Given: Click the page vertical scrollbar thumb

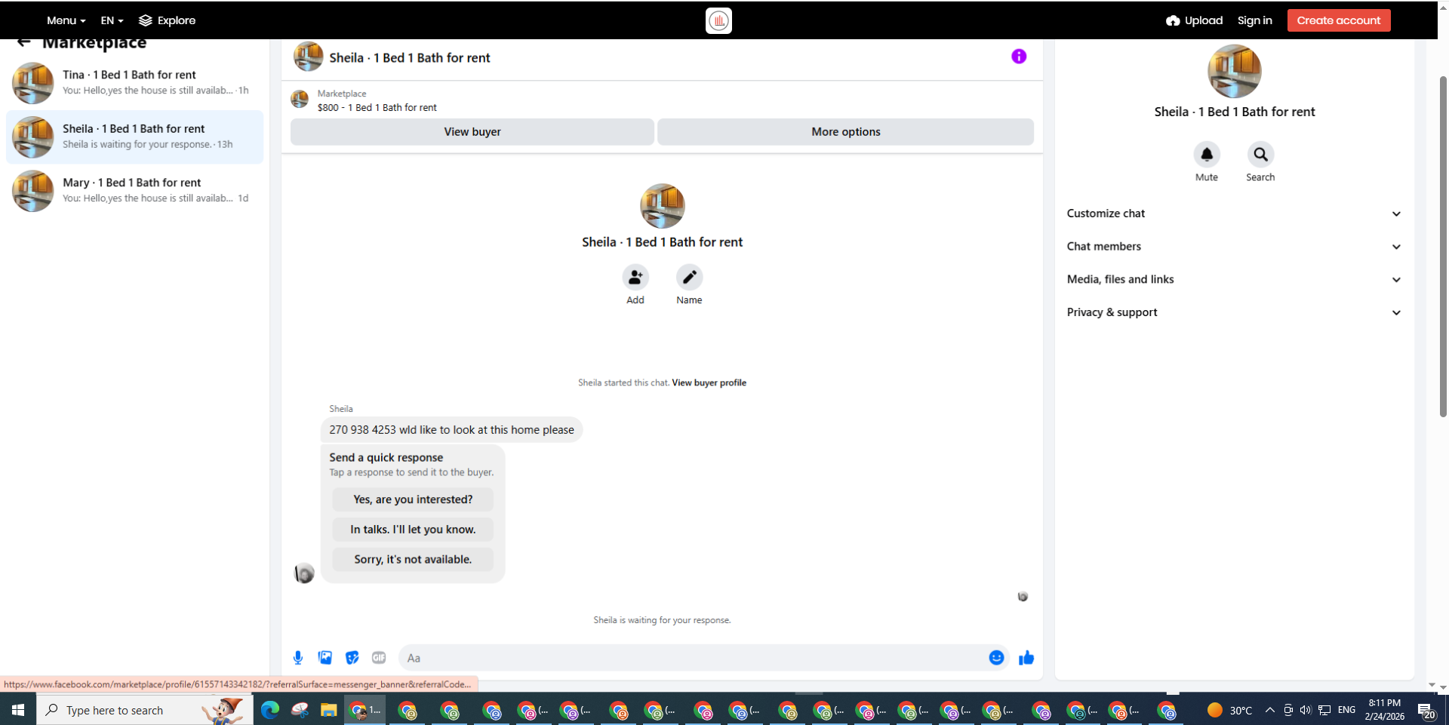Looking at the screenshot, I should (1443, 245).
